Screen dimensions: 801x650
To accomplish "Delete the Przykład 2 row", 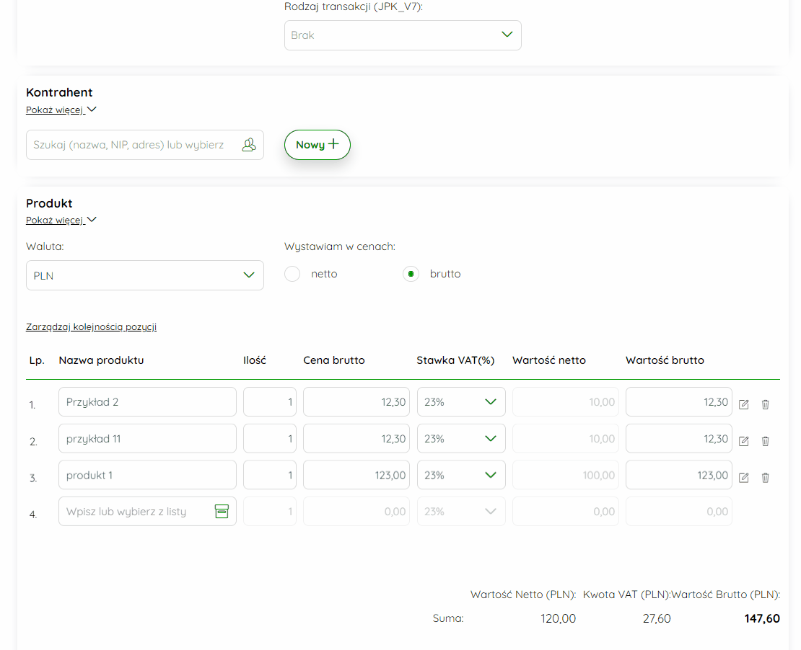I will point(765,404).
